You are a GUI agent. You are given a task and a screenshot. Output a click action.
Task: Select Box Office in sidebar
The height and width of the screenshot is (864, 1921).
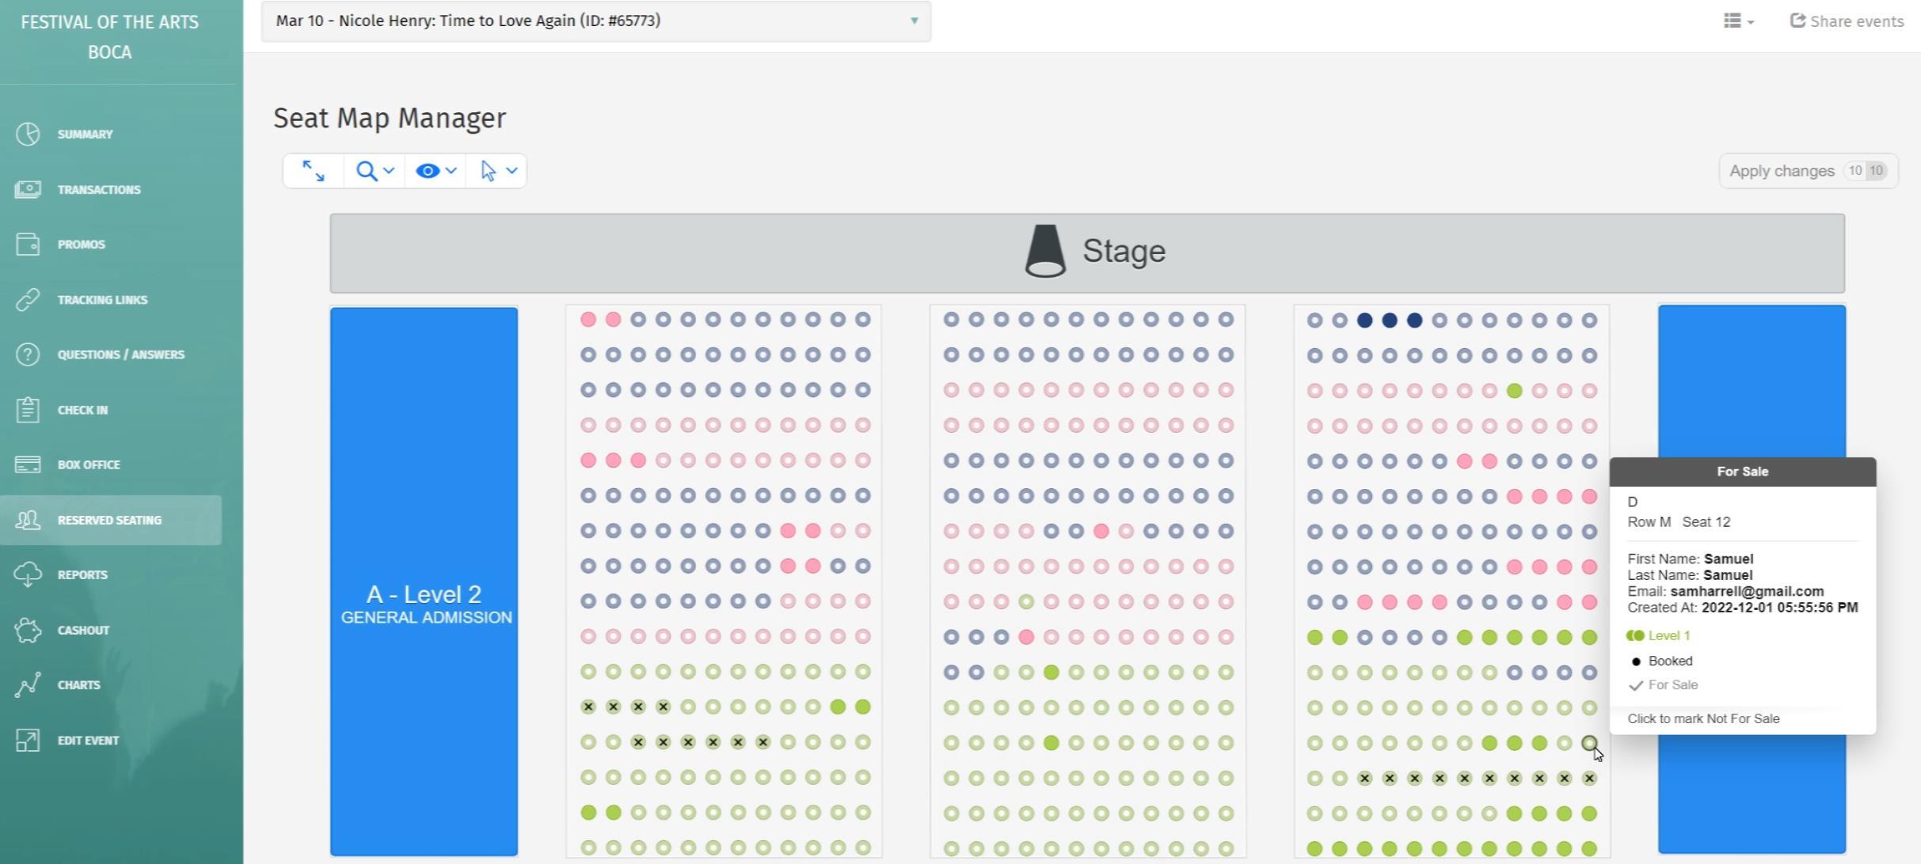click(89, 465)
